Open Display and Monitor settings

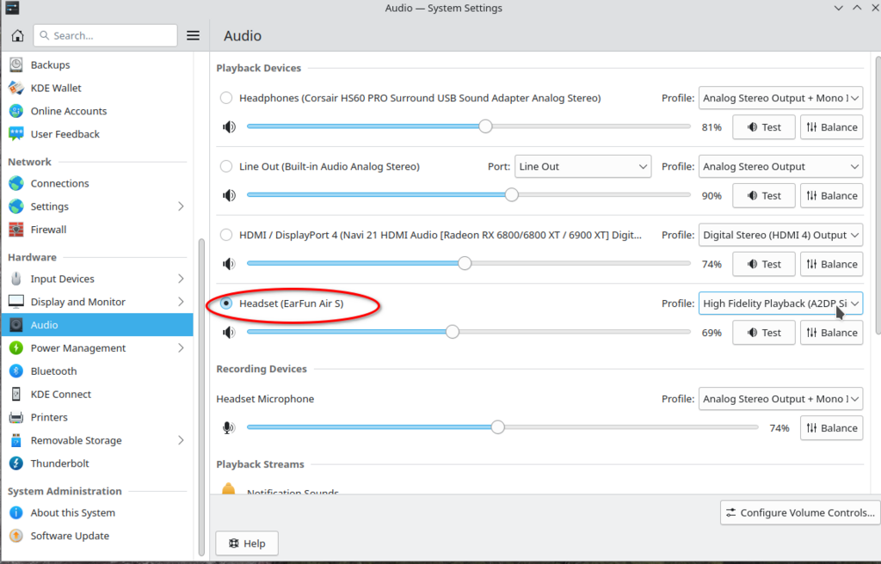pos(77,302)
